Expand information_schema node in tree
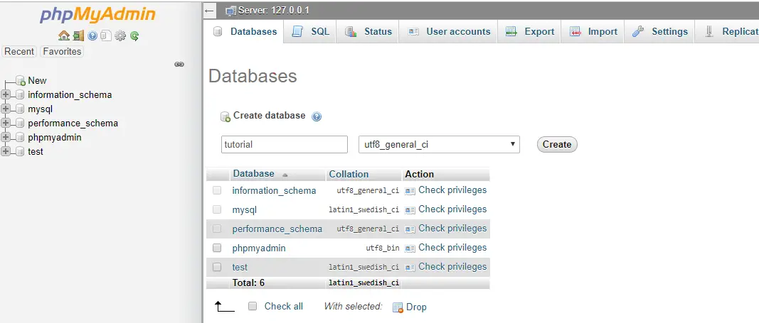This screenshot has height=323, width=759. [x=6, y=94]
